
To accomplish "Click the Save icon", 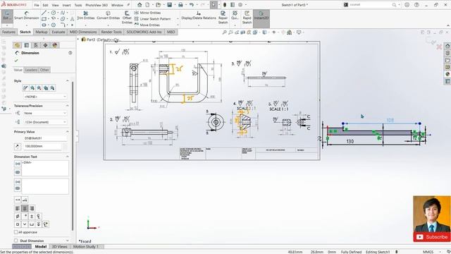I will tap(169, 5).
